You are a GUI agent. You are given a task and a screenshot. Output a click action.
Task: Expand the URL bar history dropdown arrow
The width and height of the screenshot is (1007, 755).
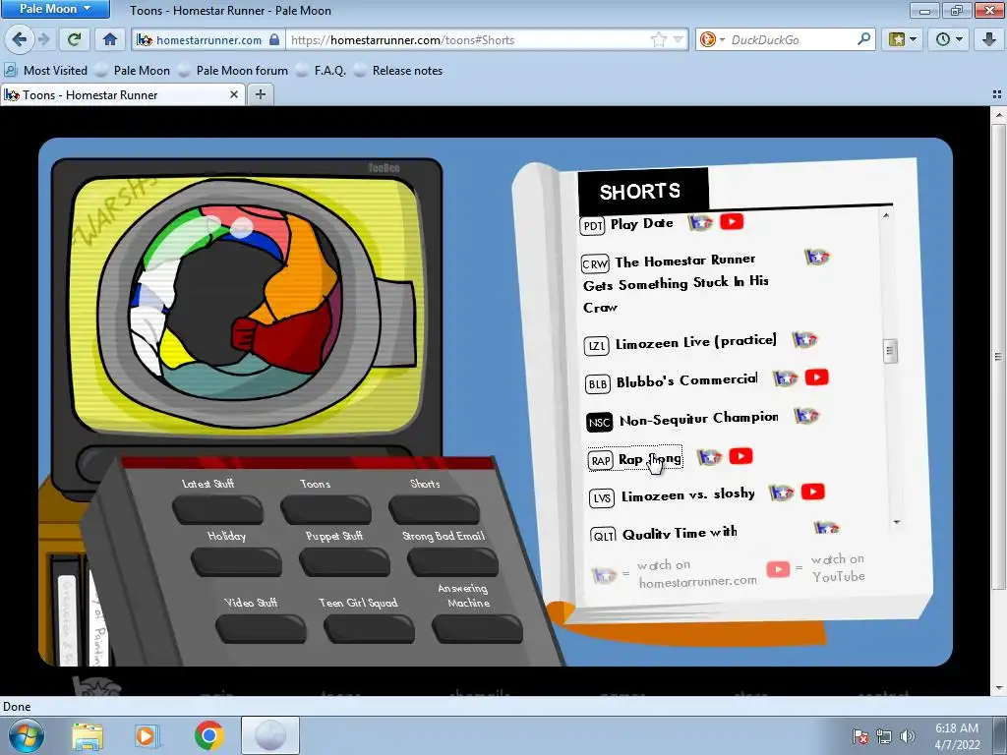pos(678,39)
